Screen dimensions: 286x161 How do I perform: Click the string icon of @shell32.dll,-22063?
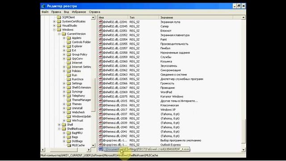(100, 74)
